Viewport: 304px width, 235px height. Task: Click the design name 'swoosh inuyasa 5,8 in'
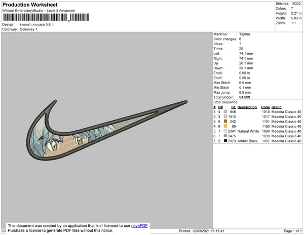click(37, 25)
